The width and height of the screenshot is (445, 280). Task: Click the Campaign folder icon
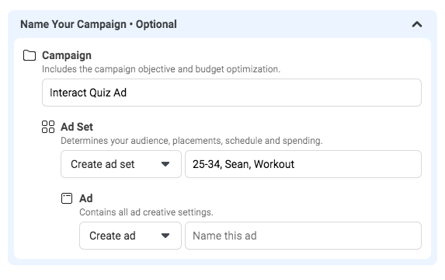point(30,55)
